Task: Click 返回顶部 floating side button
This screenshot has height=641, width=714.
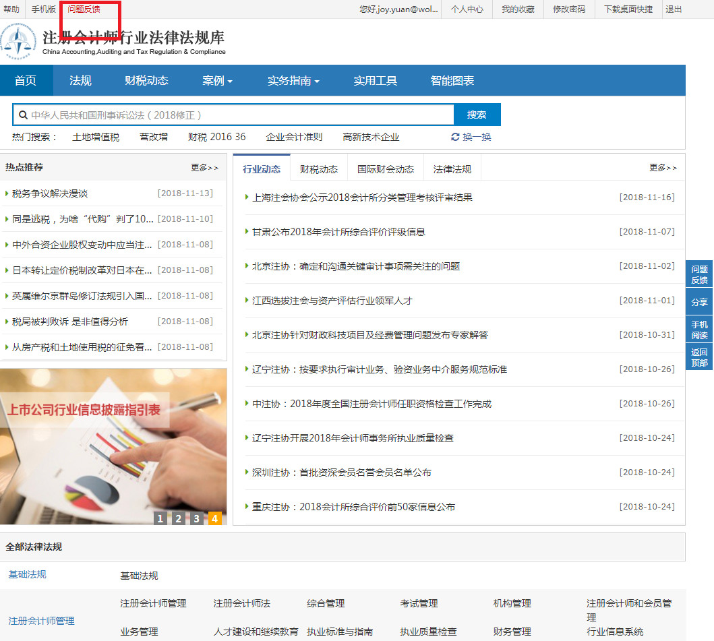Action: pos(699,357)
